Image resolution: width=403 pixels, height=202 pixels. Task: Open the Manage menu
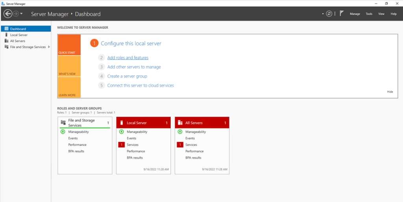coord(355,14)
